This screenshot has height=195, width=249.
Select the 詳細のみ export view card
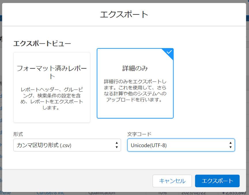tap(135, 83)
